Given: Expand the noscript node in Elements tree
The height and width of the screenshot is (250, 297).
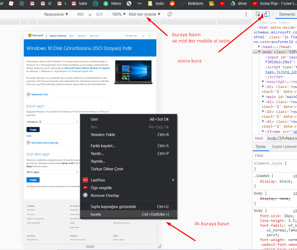Looking at the screenshot, I should click(x=263, y=81).
